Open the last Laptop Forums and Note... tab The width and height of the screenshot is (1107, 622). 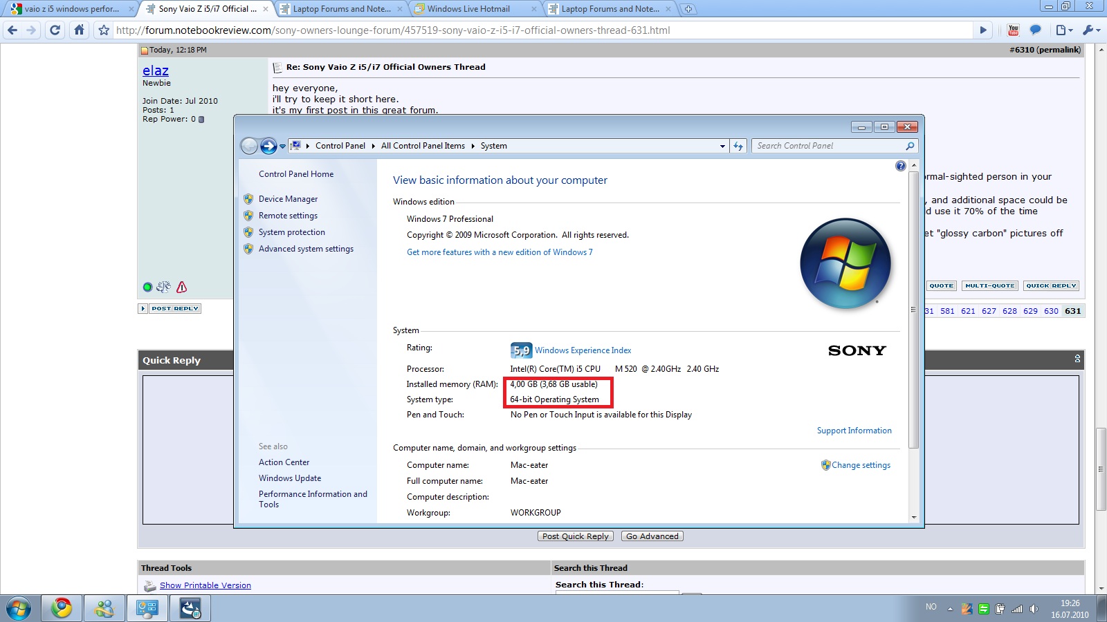click(610, 9)
